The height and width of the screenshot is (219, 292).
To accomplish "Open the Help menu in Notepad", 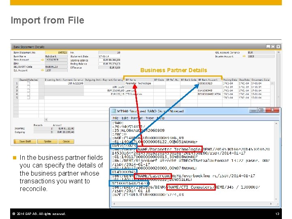I will (161, 118).
